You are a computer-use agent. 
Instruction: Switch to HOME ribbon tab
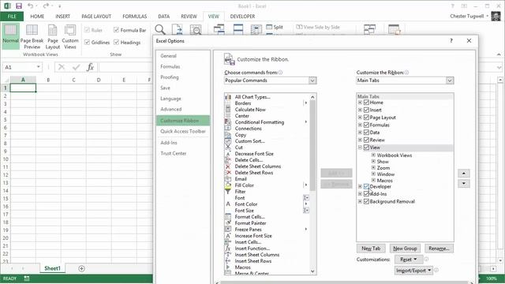tap(37, 16)
